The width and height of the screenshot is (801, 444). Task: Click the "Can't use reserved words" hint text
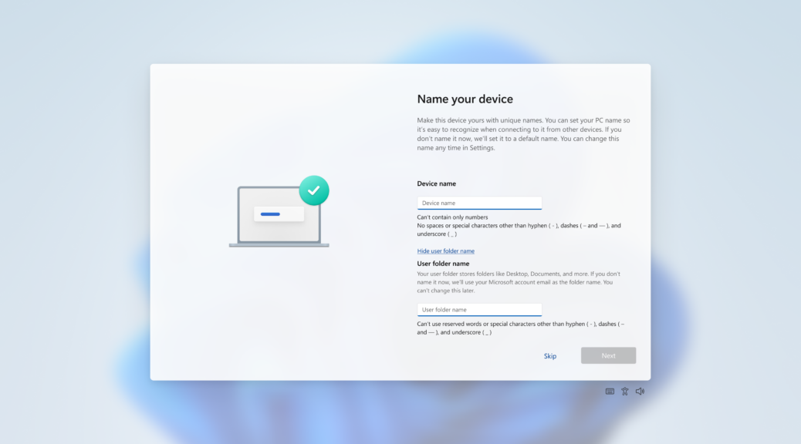(520, 328)
